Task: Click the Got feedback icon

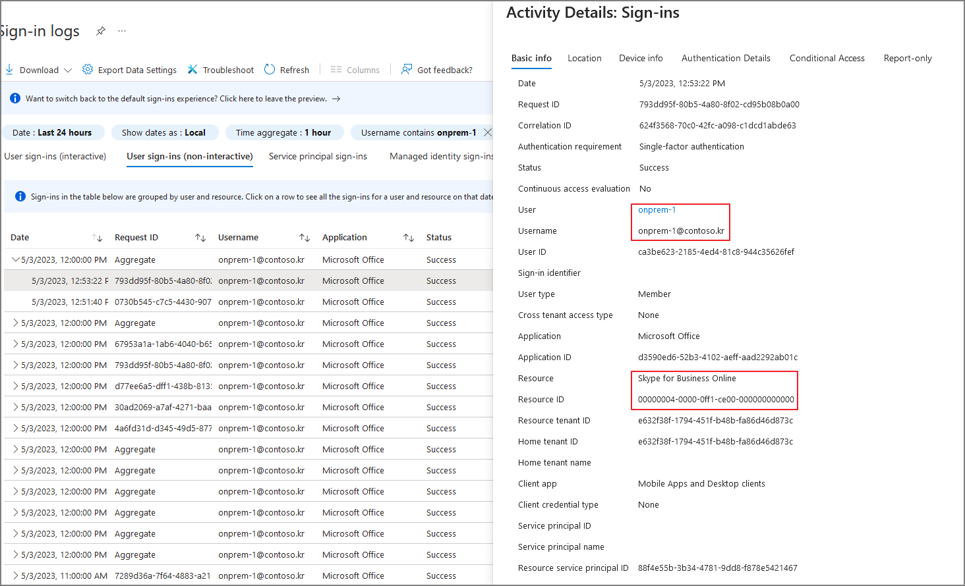Action: (407, 69)
